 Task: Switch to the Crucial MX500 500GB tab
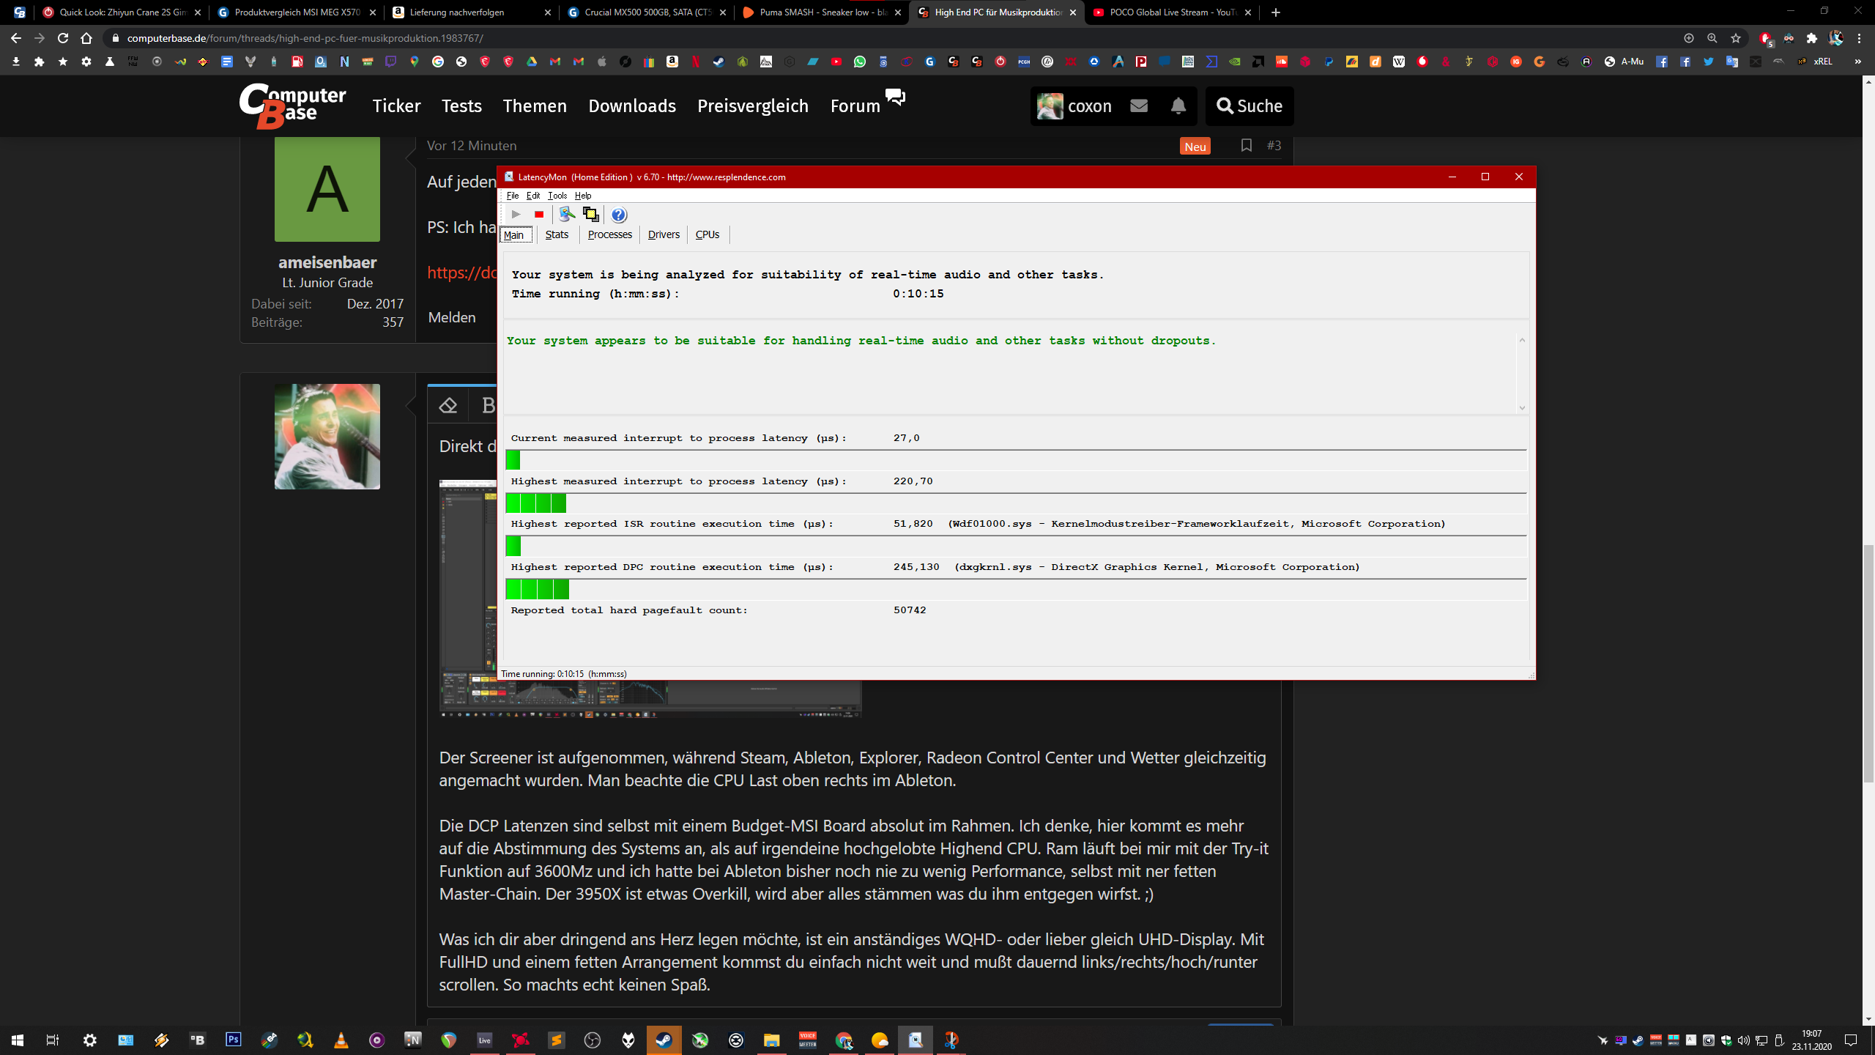647,12
